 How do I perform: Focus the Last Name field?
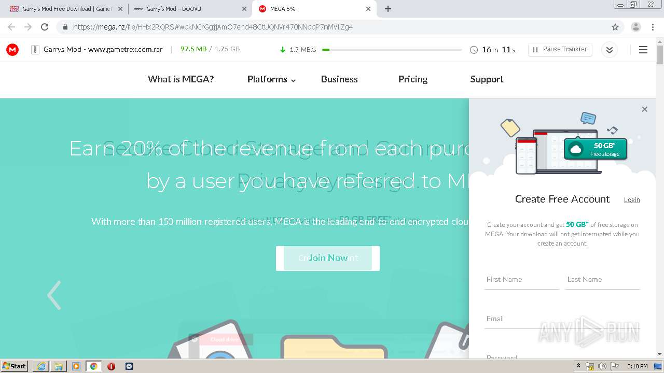[x=603, y=280]
